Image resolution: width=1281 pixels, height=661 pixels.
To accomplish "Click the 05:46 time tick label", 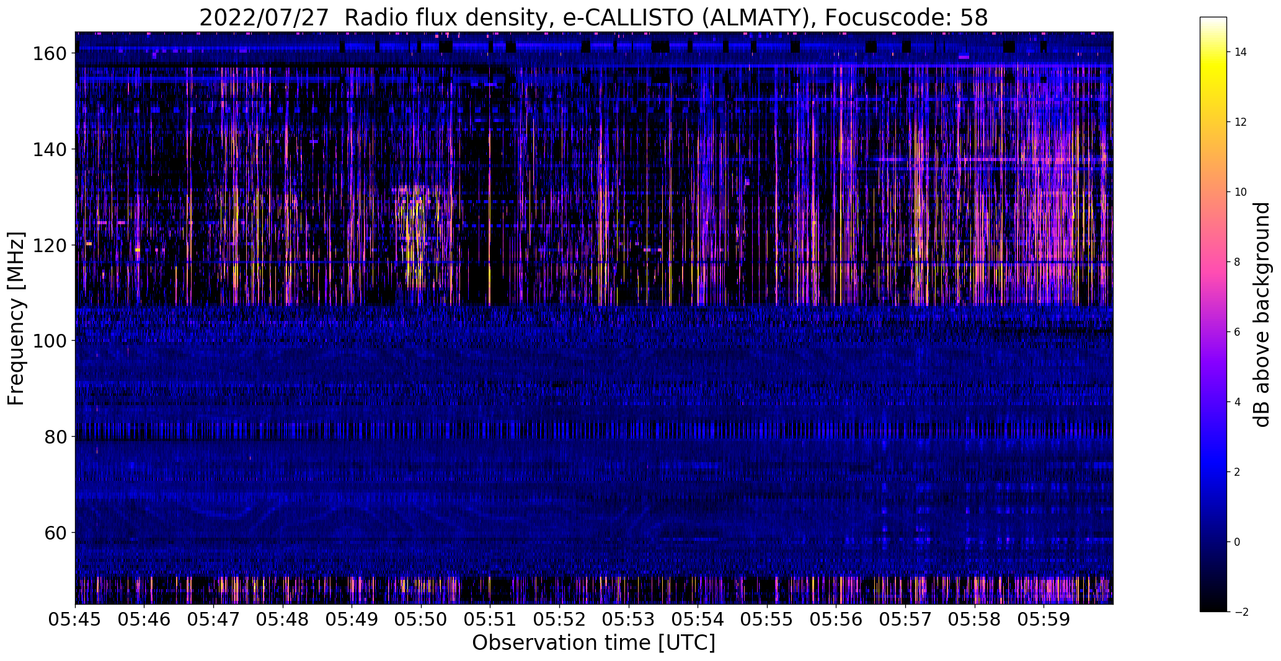I will pos(144,619).
